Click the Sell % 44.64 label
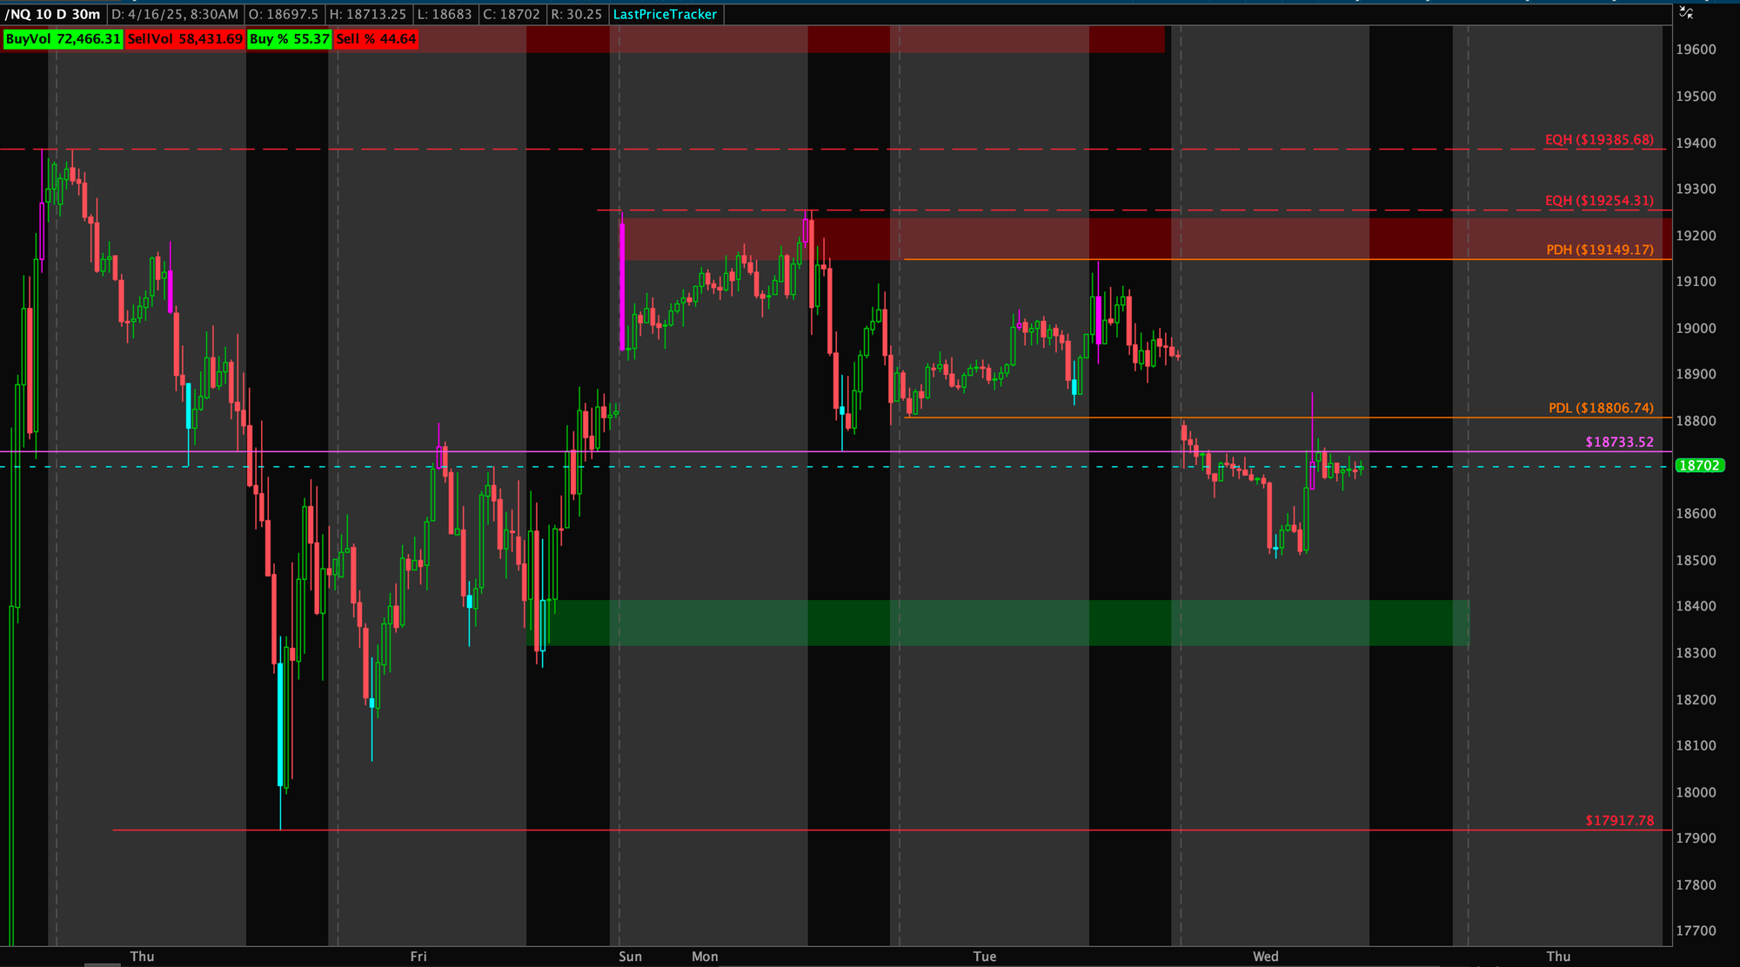The width and height of the screenshot is (1740, 967). [376, 39]
